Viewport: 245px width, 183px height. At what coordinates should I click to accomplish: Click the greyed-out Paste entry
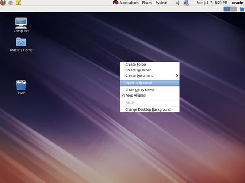tap(149, 102)
